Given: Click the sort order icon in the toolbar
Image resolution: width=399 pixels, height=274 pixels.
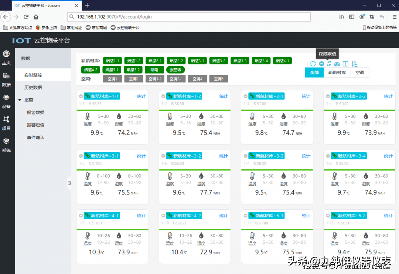Looking at the screenshot, I should [x=354, y=64].
